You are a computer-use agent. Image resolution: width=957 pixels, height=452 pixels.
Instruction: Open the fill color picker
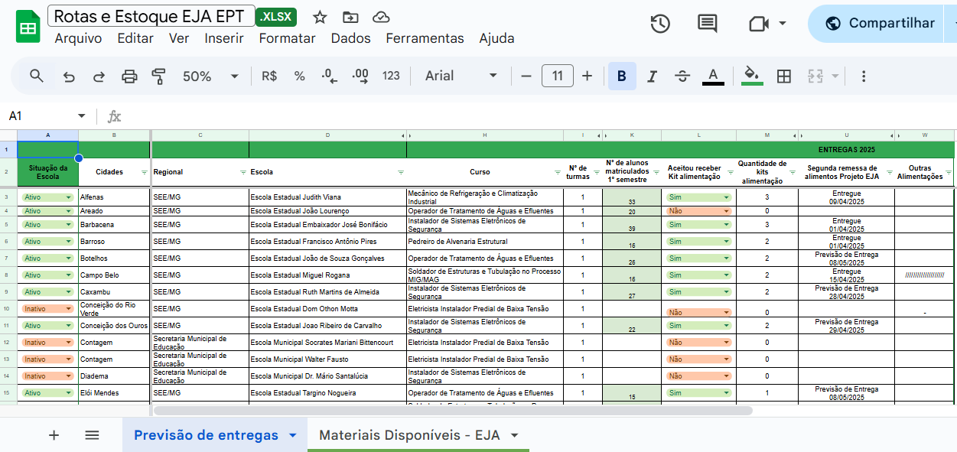tap(752, 76)
